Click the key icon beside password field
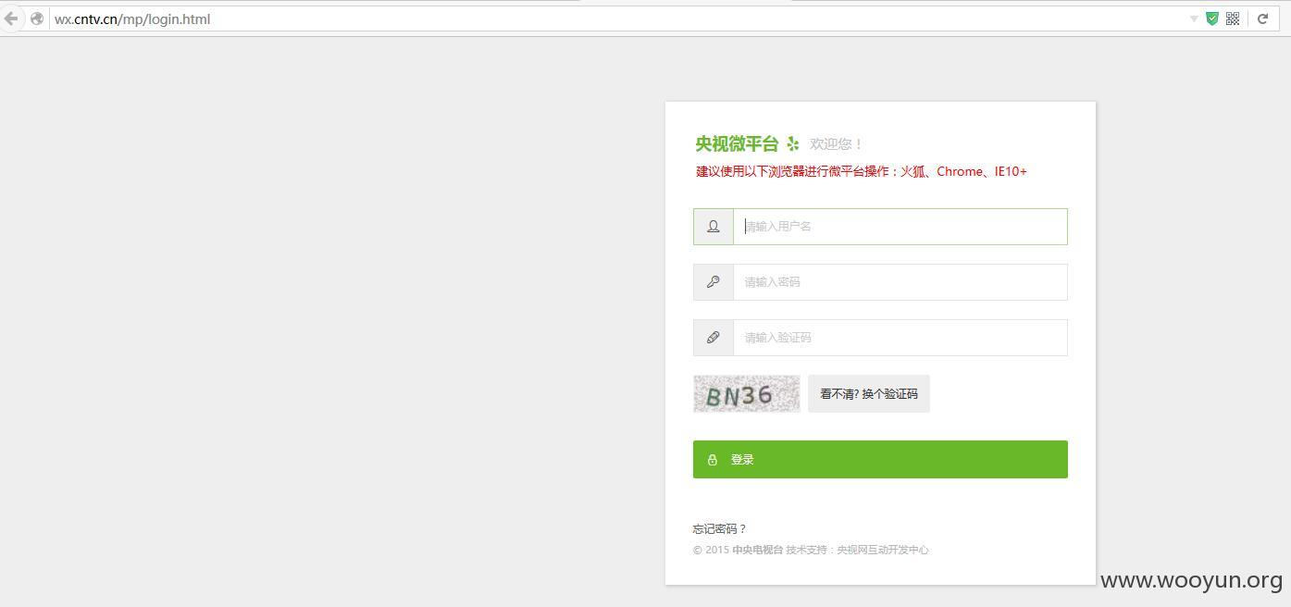Image resolution: width=1291 pixels, height=607 pixels. click(x=714, y=282)
